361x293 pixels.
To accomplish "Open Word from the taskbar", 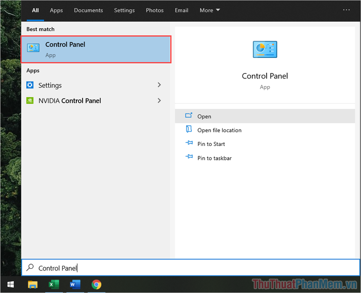I will pyautogui.click(x=75, y=284).
